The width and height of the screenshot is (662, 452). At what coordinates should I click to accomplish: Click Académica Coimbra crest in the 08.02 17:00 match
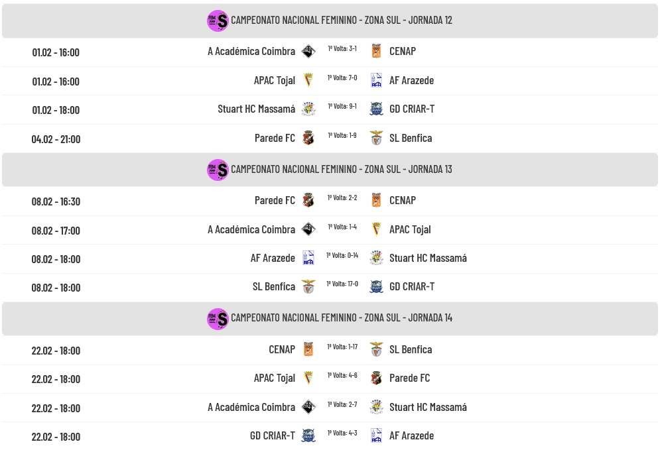(x=308, y=229)
